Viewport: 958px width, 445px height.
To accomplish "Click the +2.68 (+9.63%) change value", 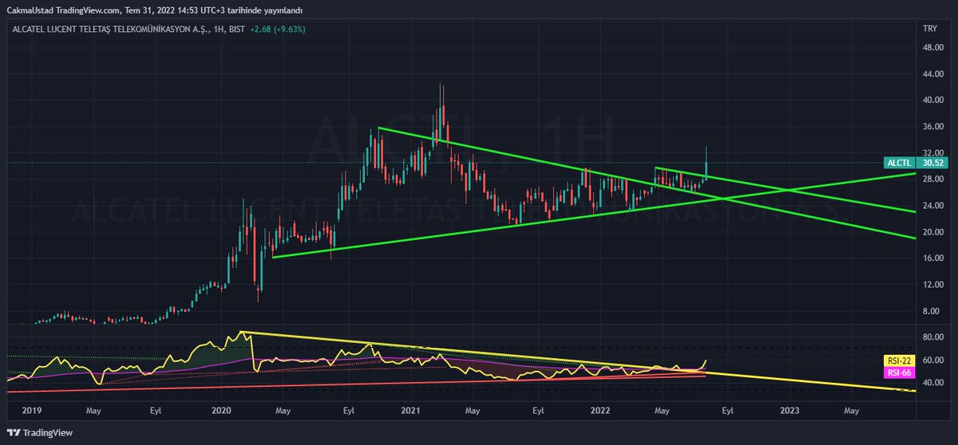I will coord(277,30).
